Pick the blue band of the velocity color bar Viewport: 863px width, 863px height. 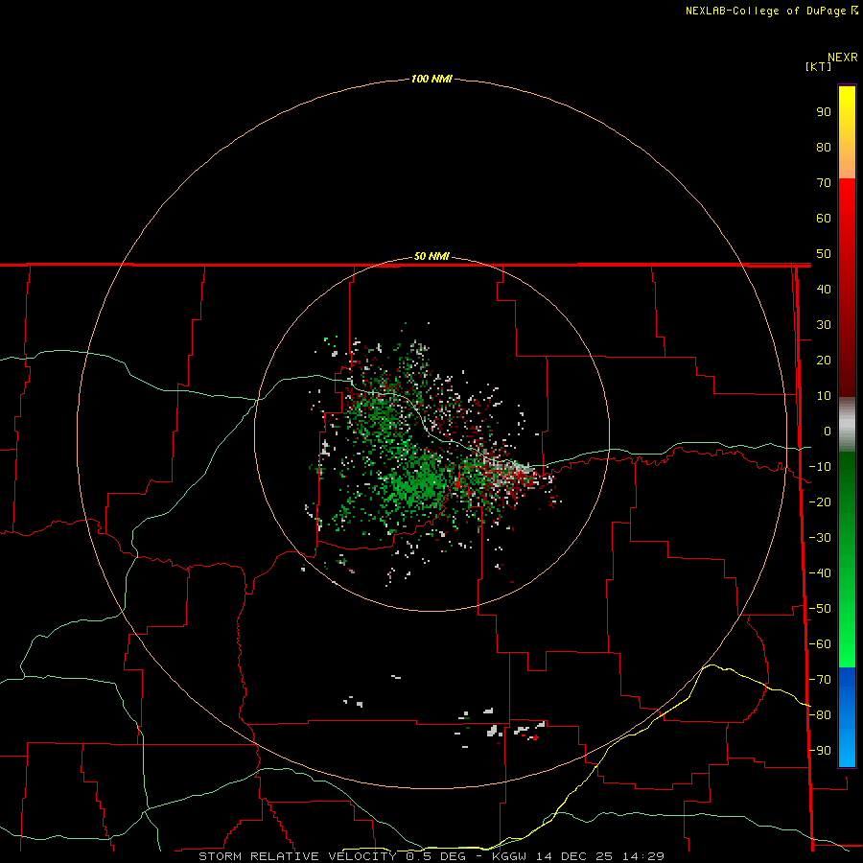pos(847,716)
